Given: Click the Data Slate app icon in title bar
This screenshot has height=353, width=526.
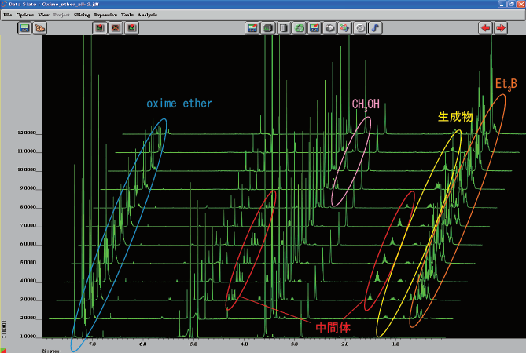Looking at the screenshot, I should (x=4, y=4).
